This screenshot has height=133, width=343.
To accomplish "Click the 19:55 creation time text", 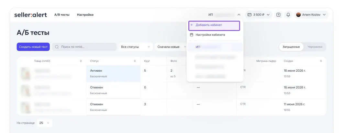I will [x=287, y=110].
